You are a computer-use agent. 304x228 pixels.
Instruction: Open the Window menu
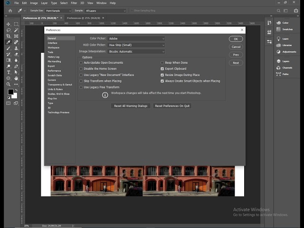[101, 3]
